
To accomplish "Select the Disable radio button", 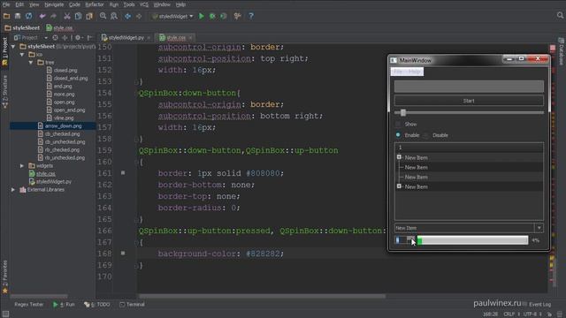I will [x=426, y=135].
